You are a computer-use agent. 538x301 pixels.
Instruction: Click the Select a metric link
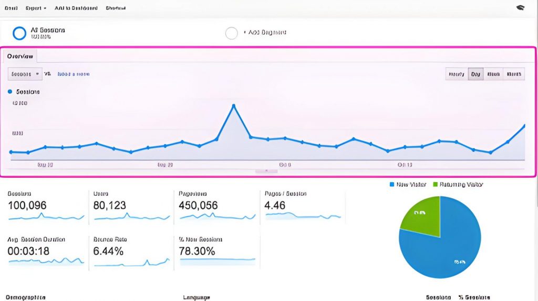pyautogui.click(x=73, y=74)
